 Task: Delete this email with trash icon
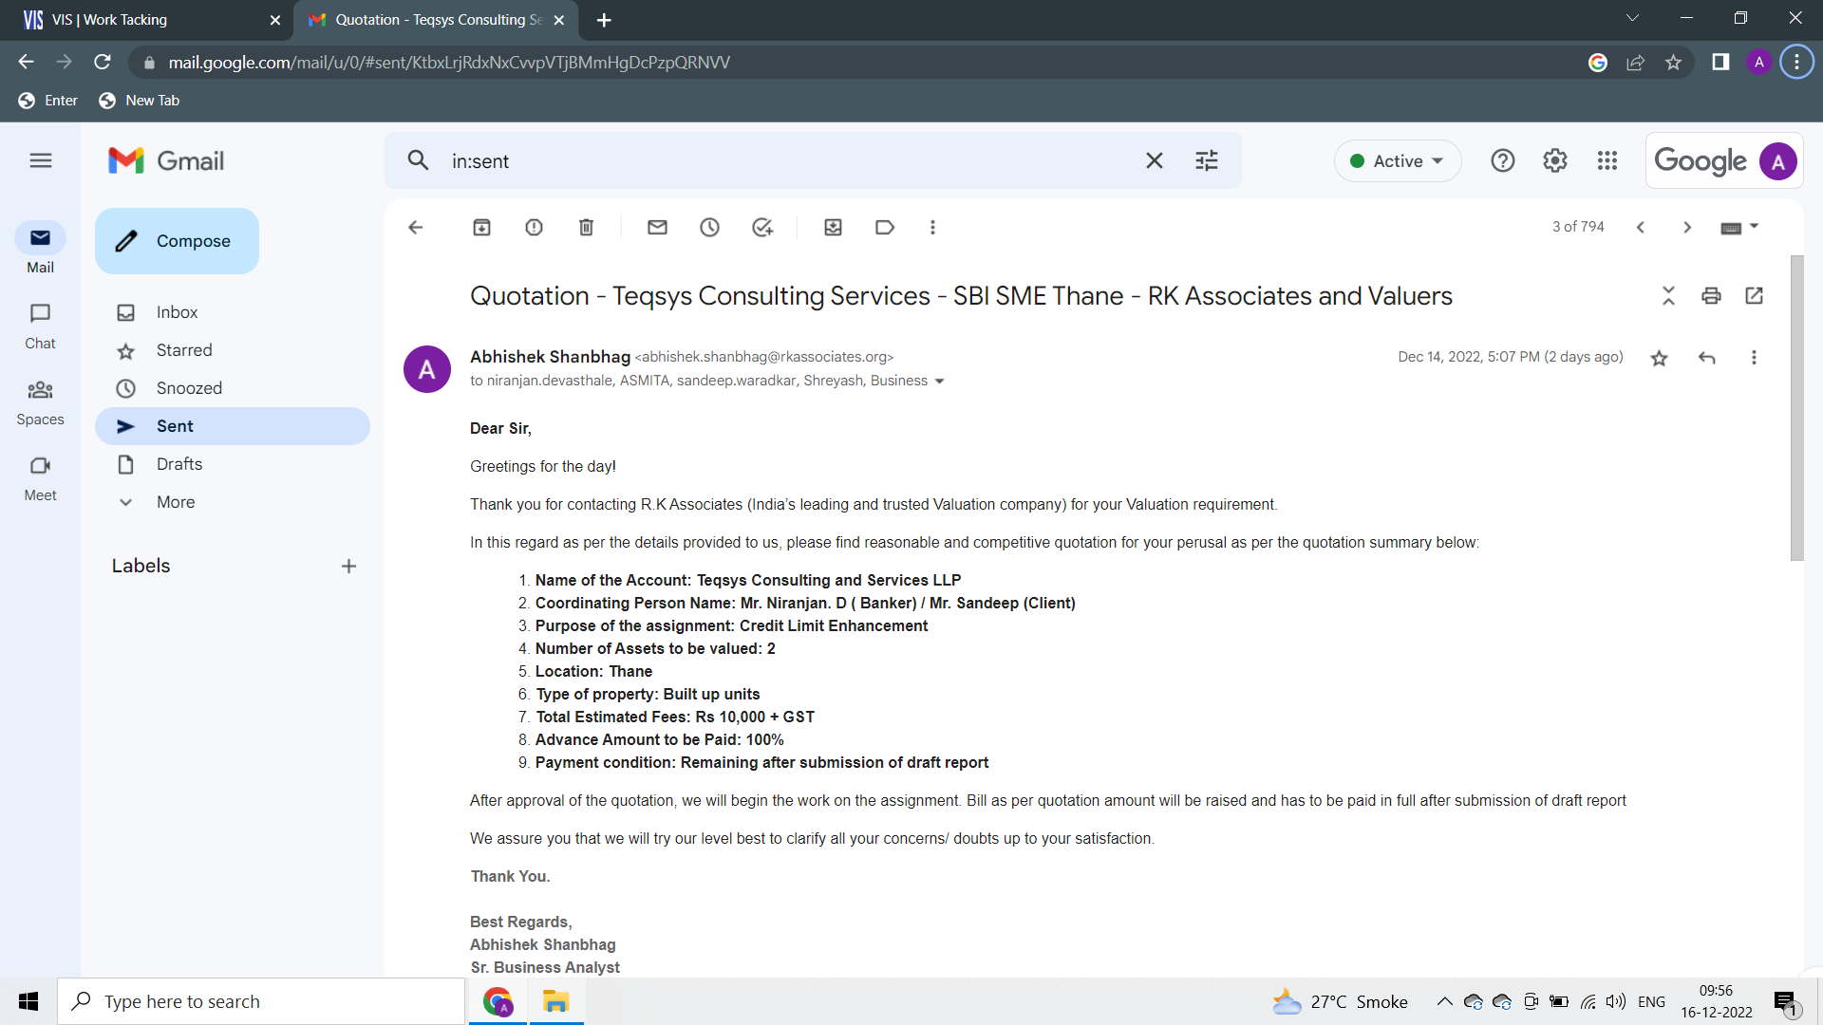pyautogui.click(x=586, y=227)
